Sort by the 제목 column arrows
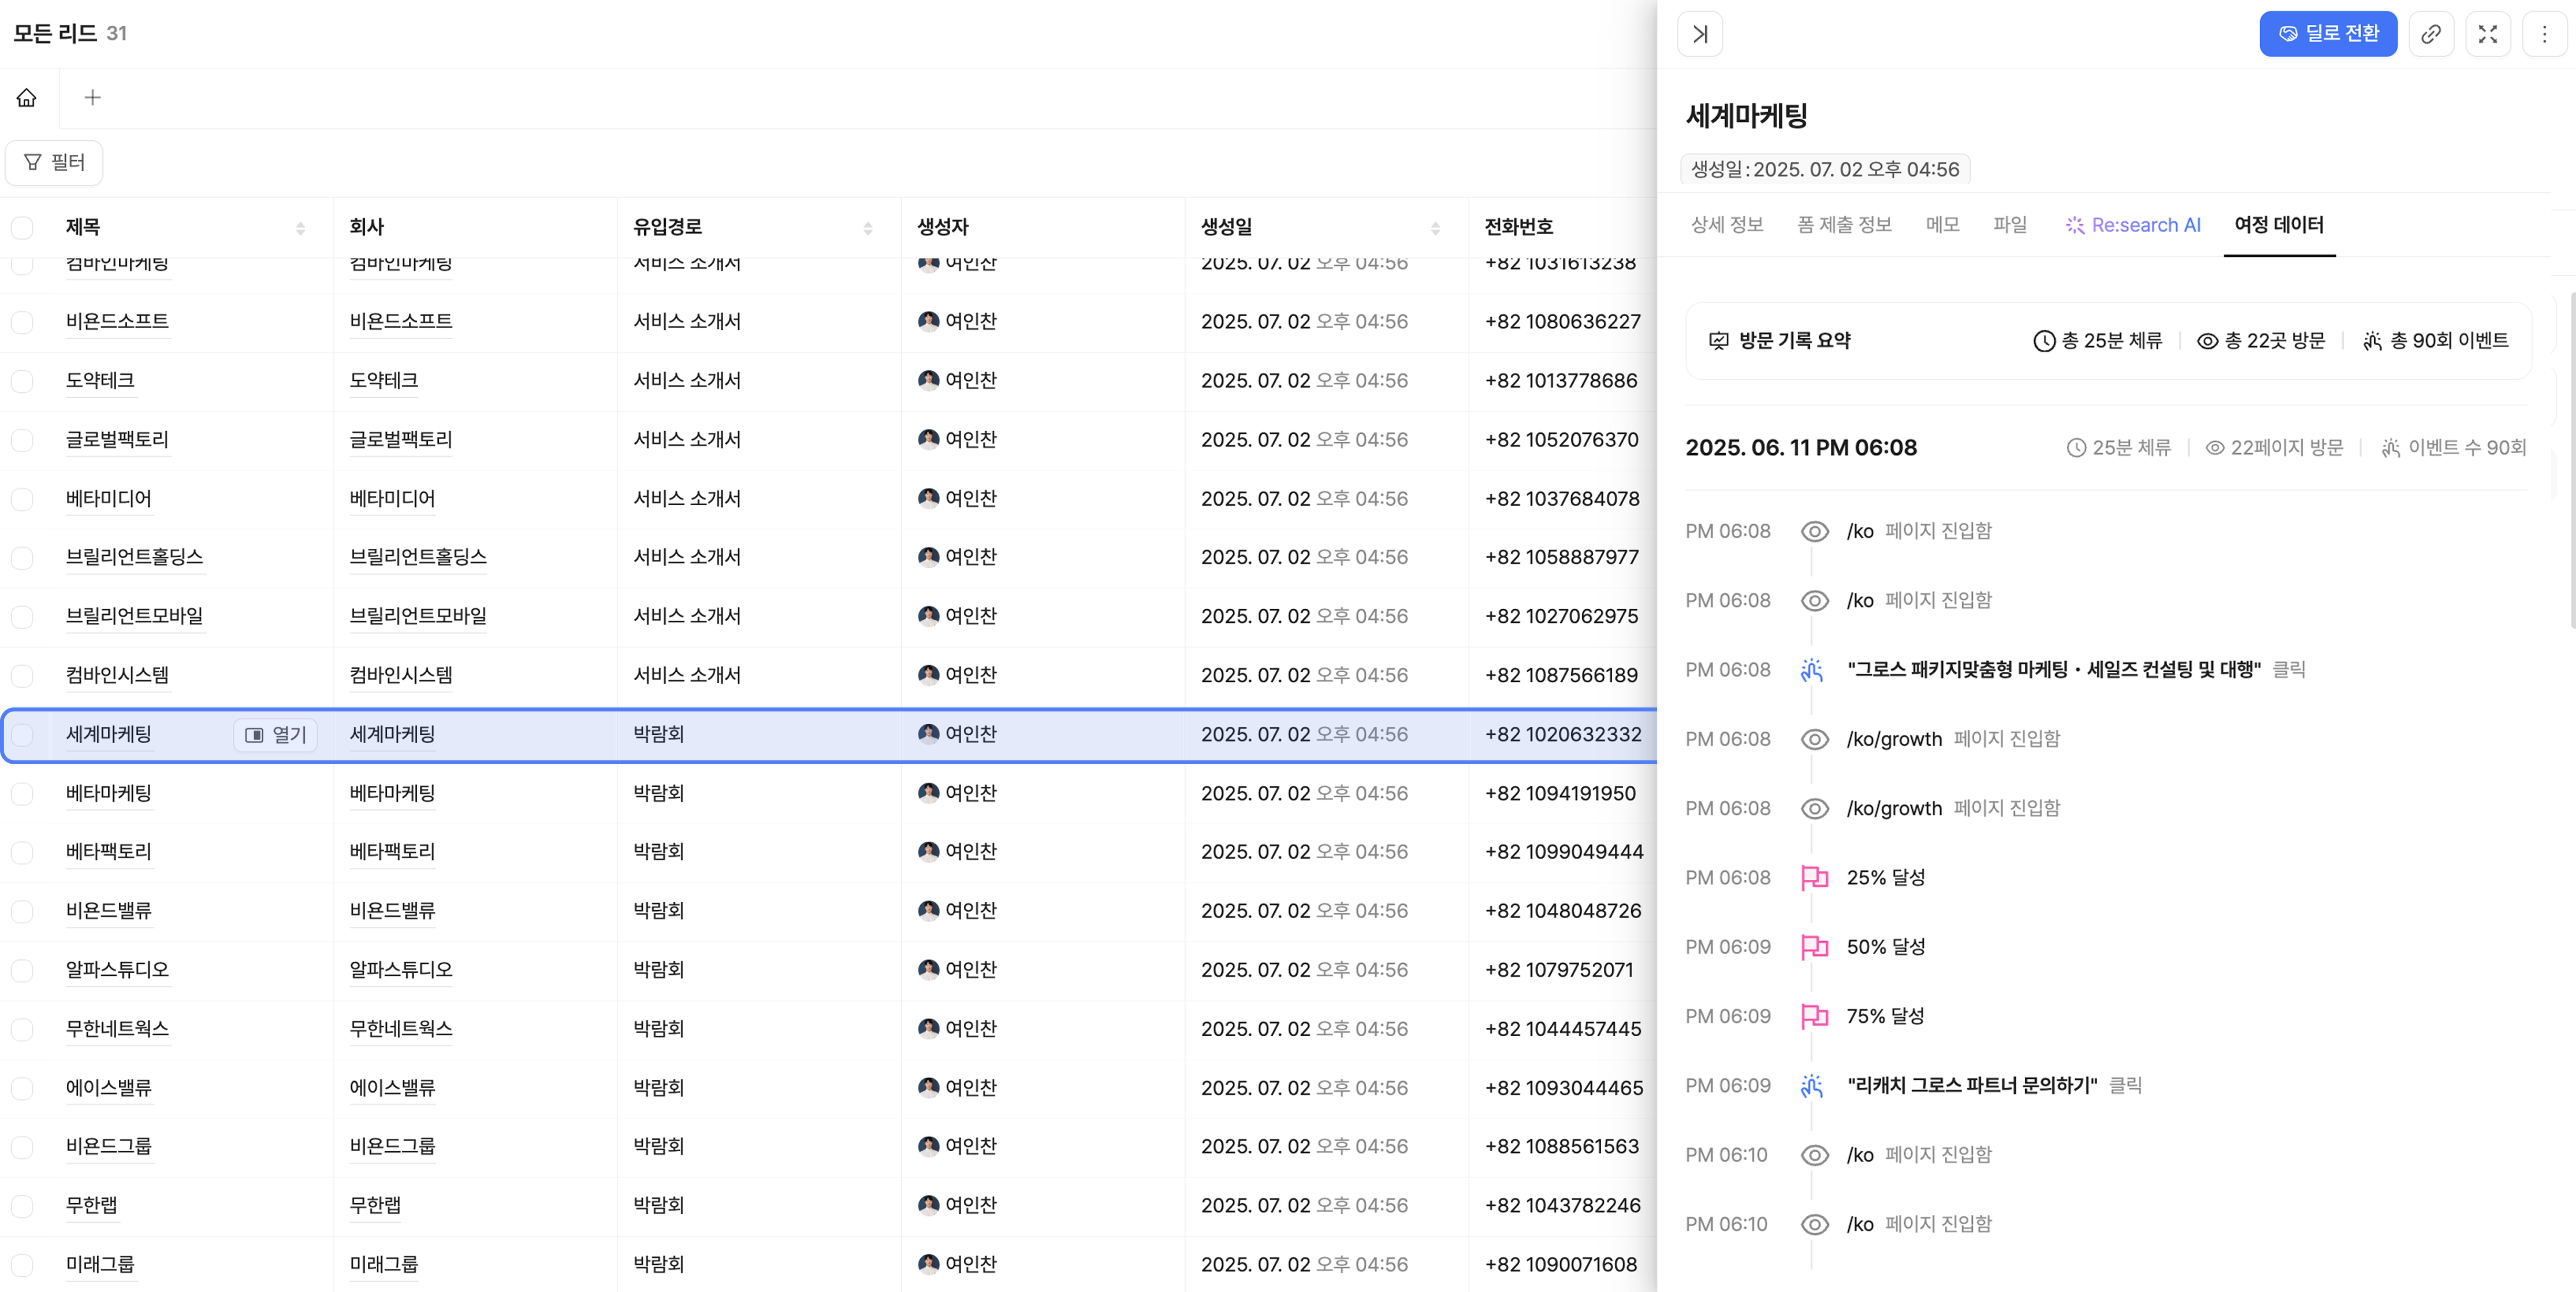Image resolution: width=2576 pixels, height=1292 pixels. click(x=300, y=228)
